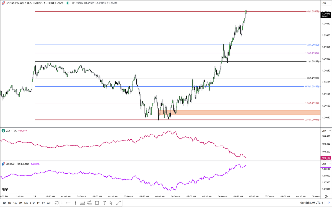
Task: Select the -0.5 (1.29183) Fib level label
Action: pos(312,86)
